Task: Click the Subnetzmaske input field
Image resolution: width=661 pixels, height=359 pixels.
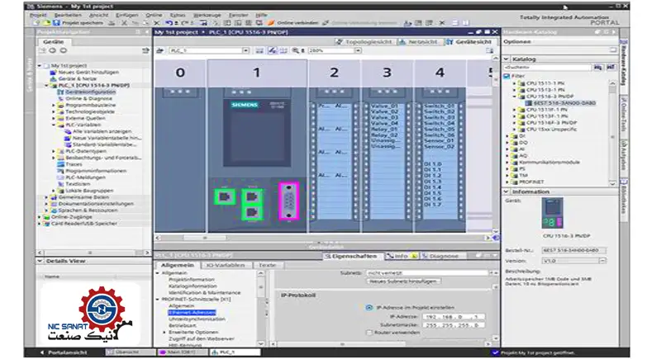Action: pyautogui.click(x=453, y=325)
